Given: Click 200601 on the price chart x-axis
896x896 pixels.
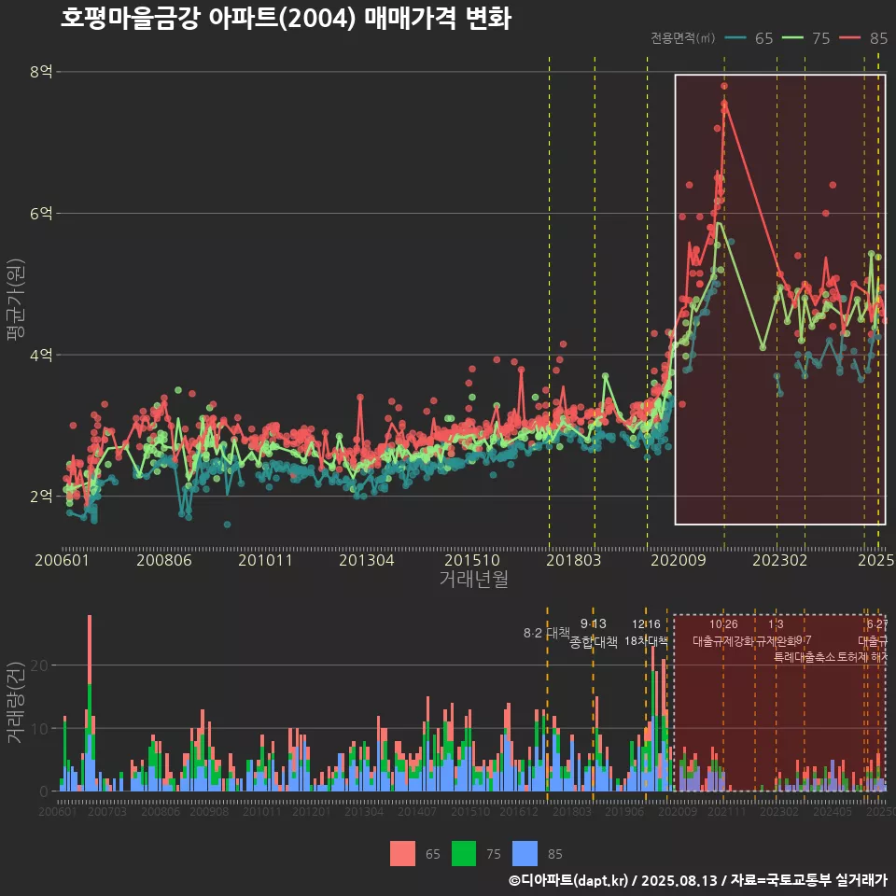Looking at the screenshot, I should (x=62, y=560).
